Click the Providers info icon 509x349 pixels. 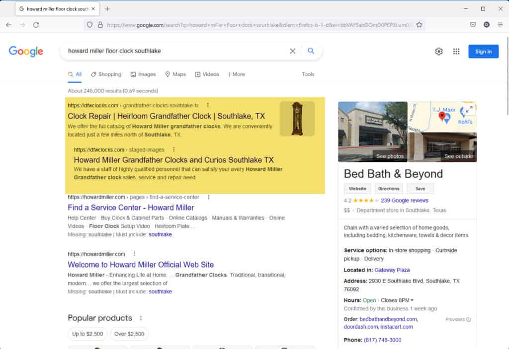468,320
